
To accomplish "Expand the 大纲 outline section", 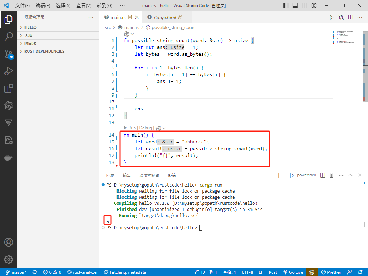I will tap(58, 36).
